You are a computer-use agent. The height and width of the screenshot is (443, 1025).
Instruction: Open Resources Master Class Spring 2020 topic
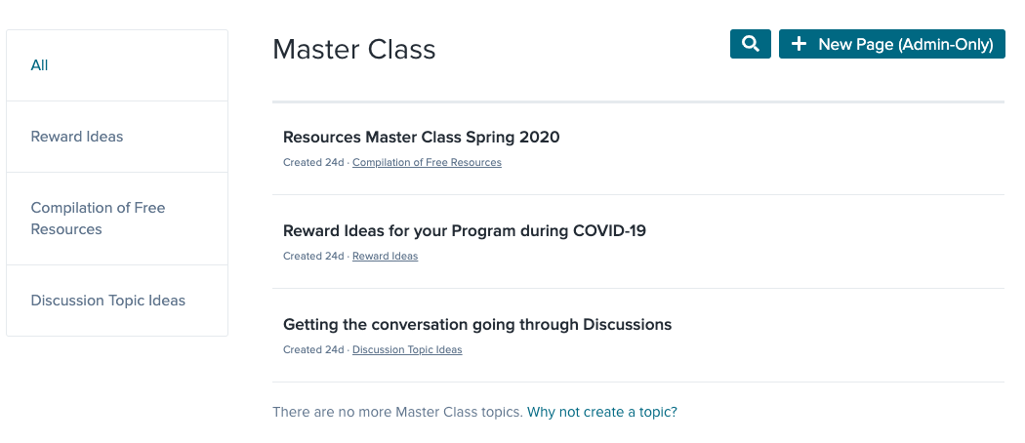(x=421, y=138)
